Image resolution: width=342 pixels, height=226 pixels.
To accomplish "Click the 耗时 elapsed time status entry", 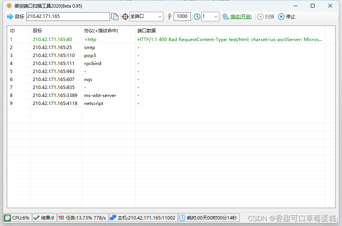I will (x=209, y=218).
